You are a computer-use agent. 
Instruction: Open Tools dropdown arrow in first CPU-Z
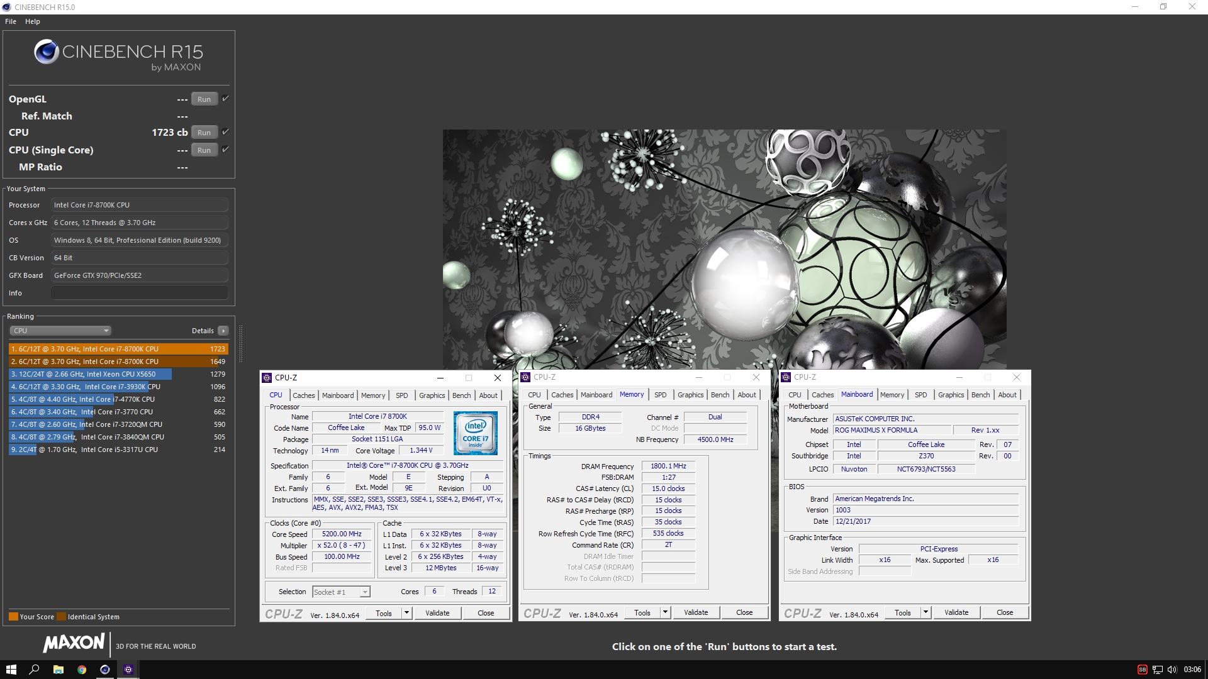[406, 613]
